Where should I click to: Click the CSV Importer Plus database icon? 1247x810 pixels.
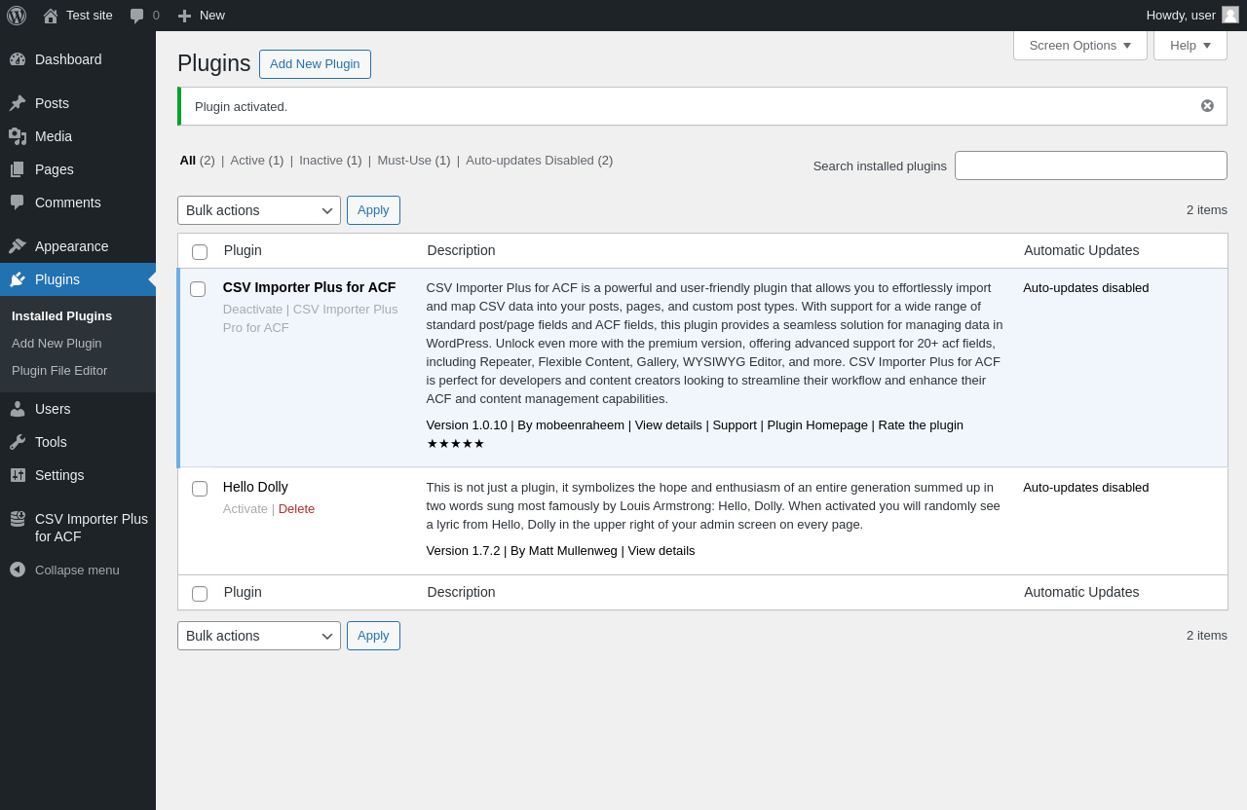(18, 519)
